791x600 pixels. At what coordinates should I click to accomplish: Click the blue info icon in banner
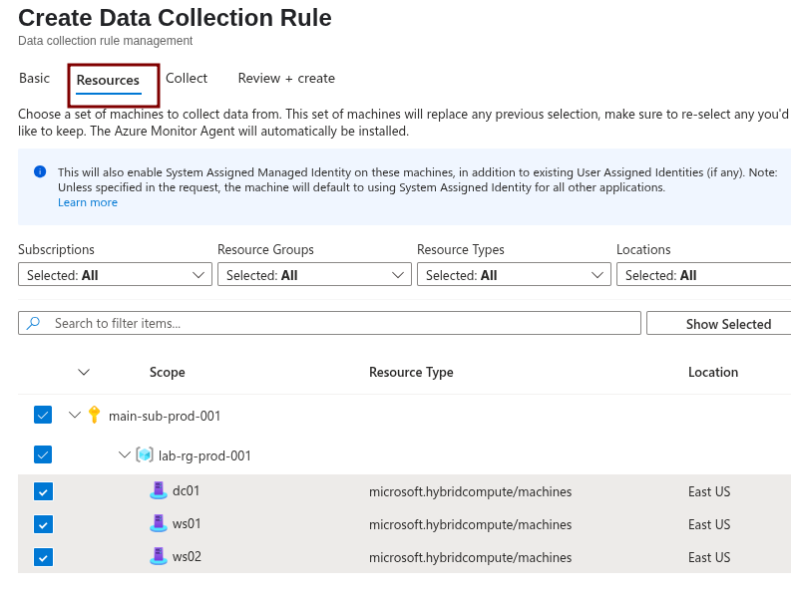point(40,172)
